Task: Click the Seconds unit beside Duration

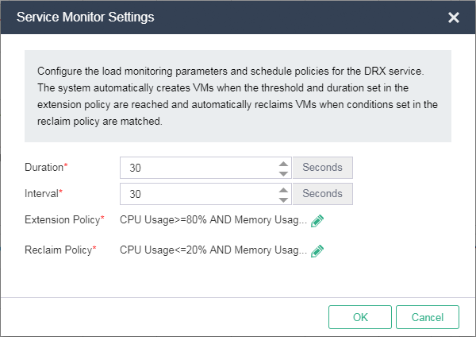Action: pos(322,168)
